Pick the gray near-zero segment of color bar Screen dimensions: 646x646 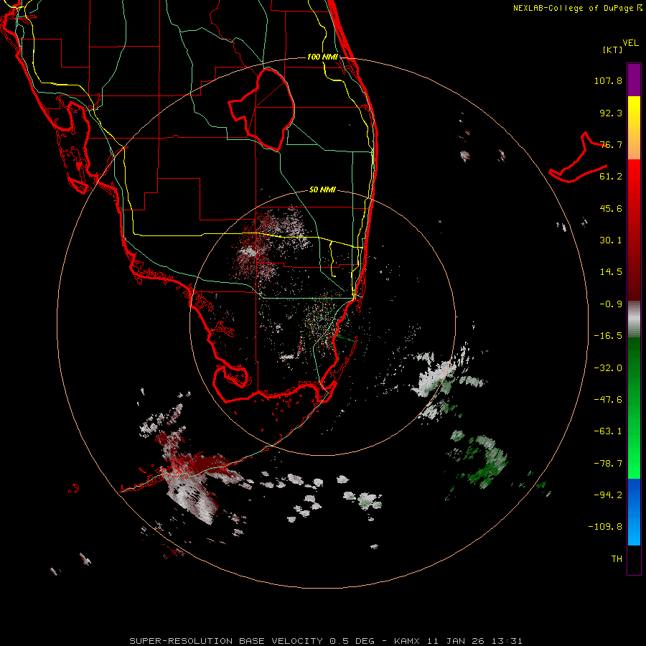coord(634,319)
